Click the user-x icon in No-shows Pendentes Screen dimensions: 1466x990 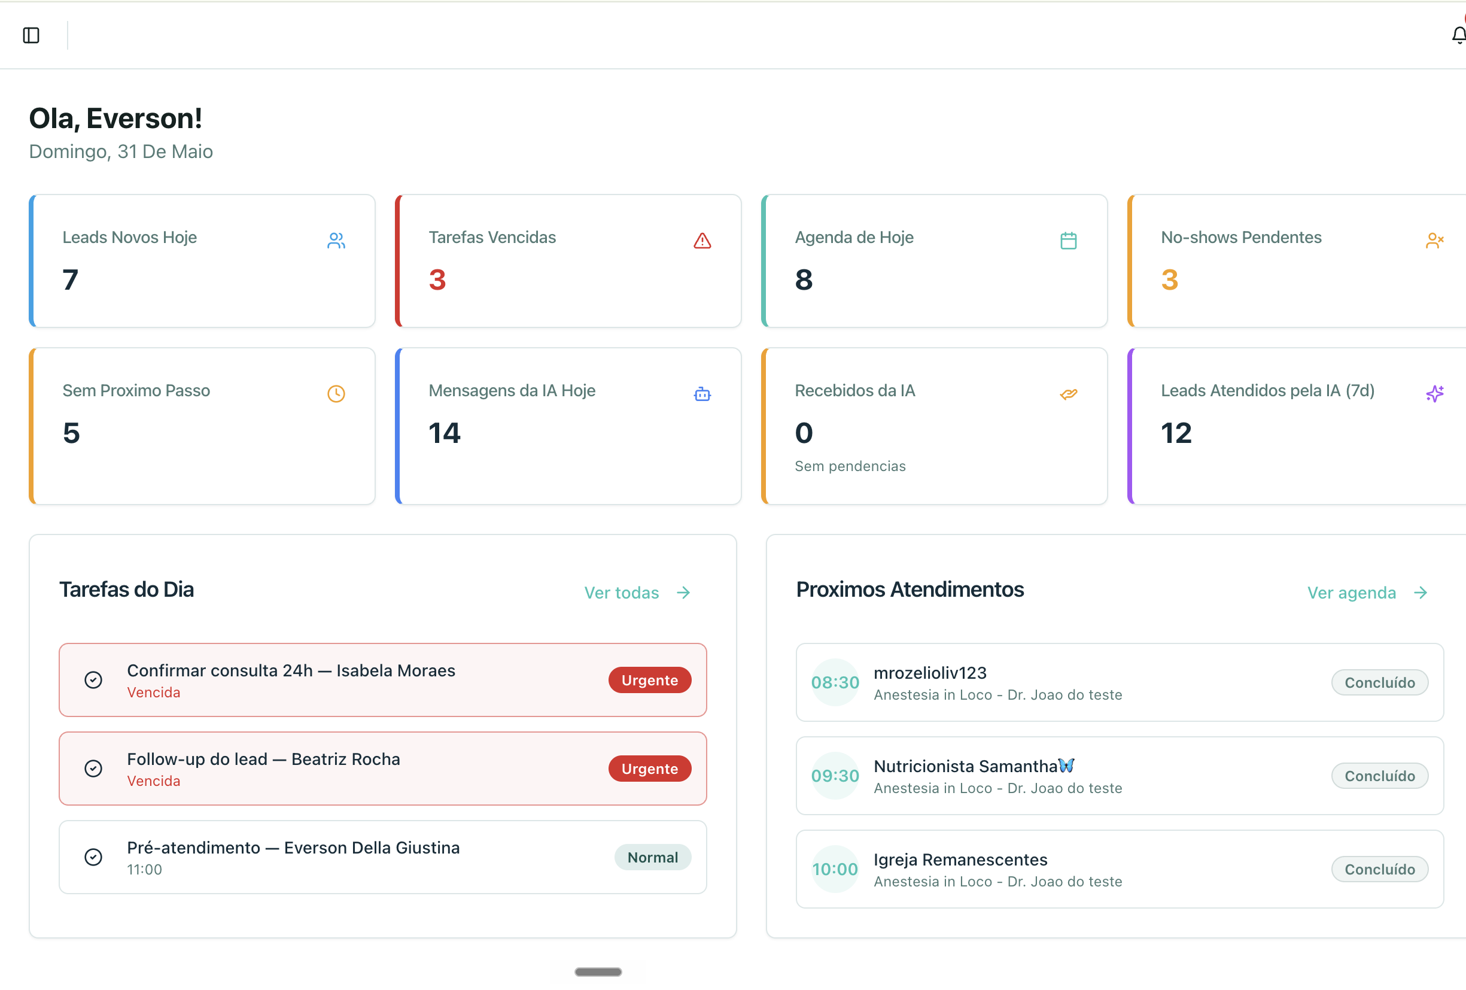click(1434, 241)
